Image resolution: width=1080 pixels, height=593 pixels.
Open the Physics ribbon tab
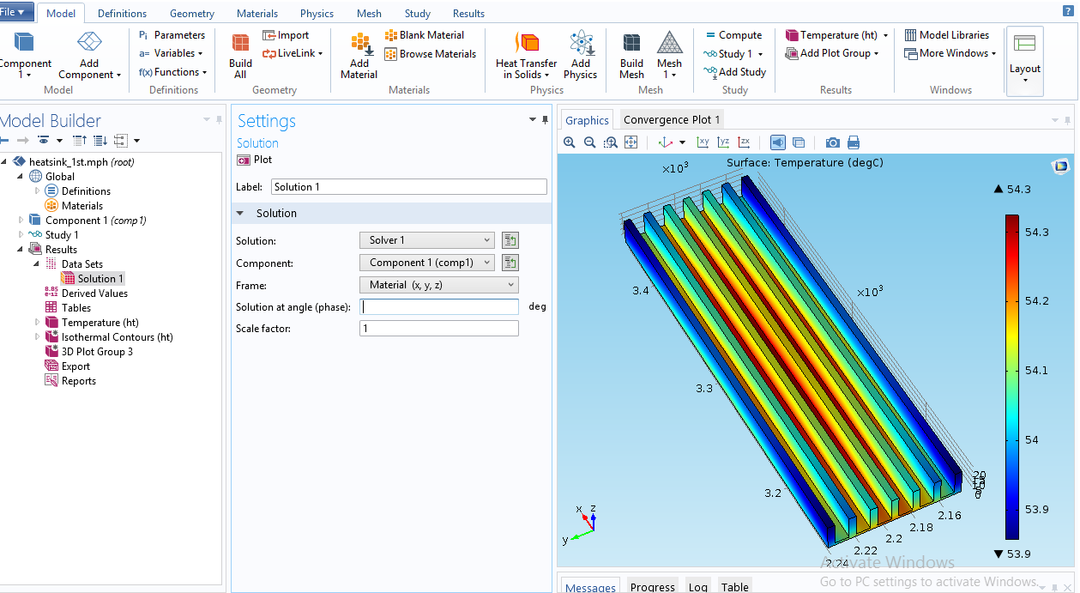[x=317, y=14]
